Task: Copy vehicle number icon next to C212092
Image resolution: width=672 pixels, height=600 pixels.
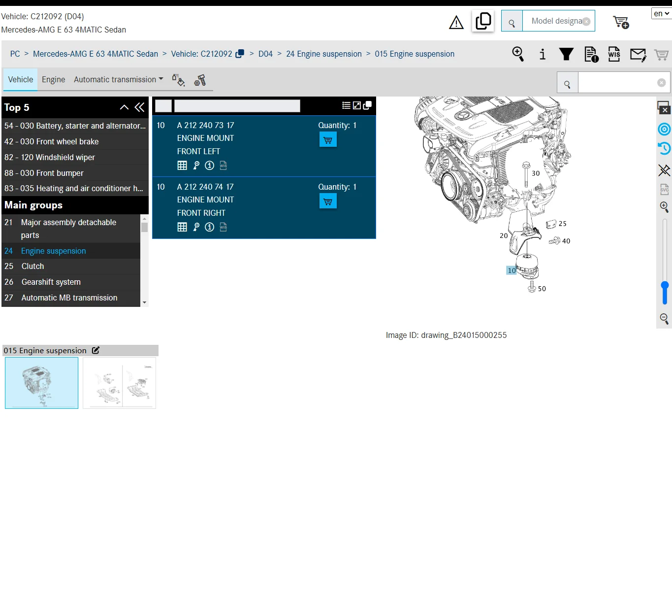Action: click(240, 54)
